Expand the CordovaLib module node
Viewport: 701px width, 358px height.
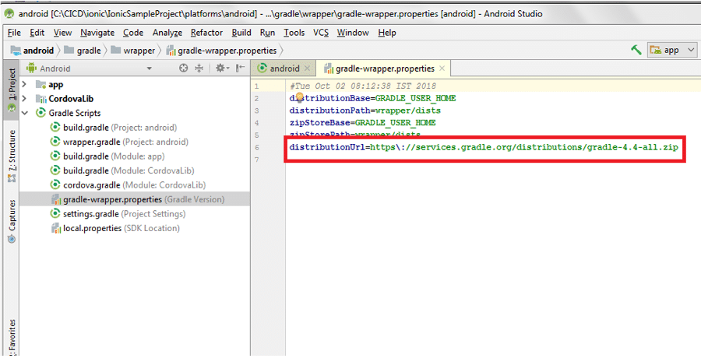[x=25, y=99]
